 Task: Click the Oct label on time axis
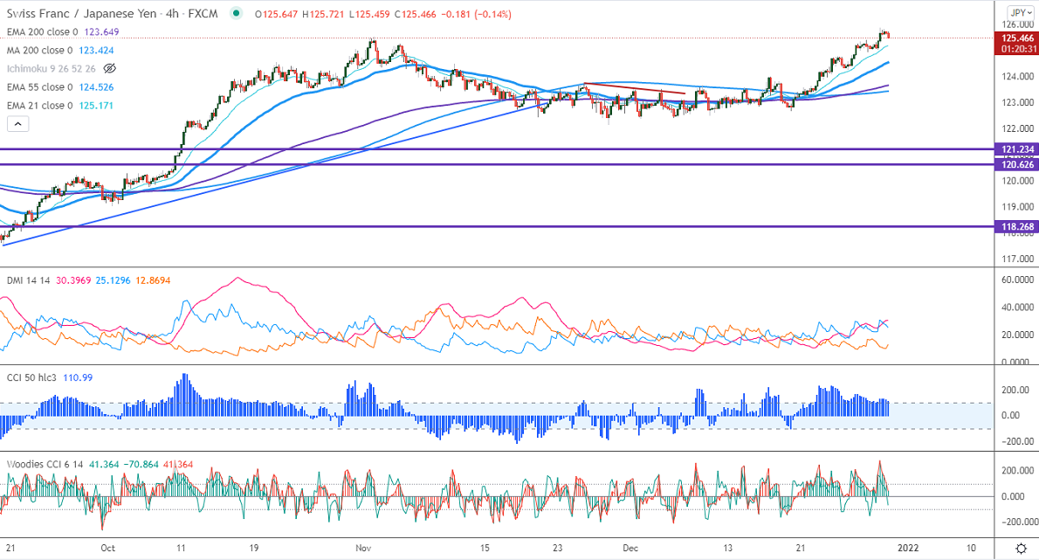108,548
